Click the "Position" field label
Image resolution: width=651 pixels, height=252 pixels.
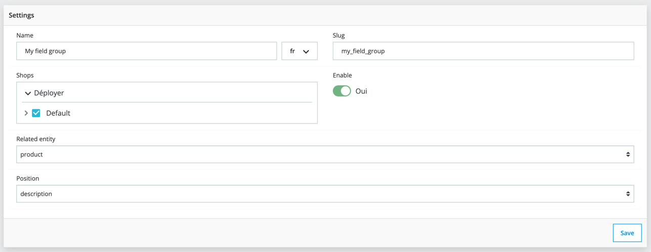[28, 178]
